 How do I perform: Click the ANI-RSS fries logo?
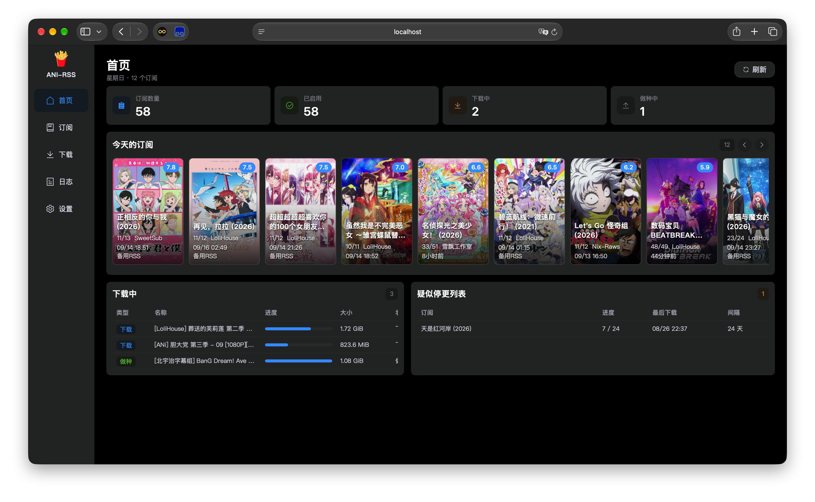(x=61, y=59)
